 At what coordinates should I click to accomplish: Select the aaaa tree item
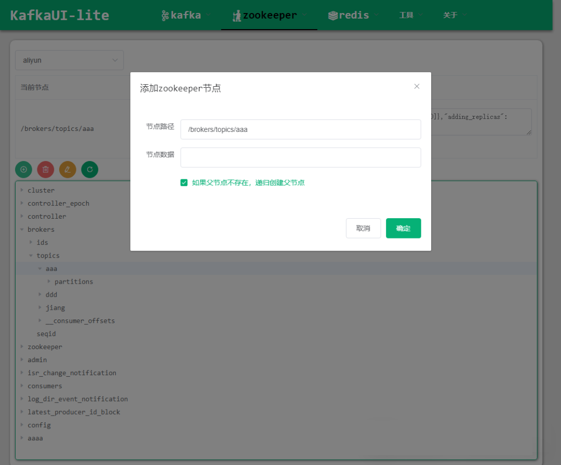(x=35, y=438)
